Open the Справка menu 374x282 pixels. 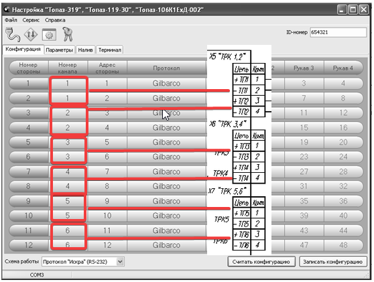[x=55, y=20]
